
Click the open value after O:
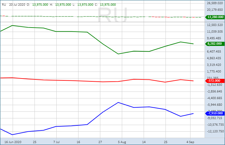pos(40,5)
